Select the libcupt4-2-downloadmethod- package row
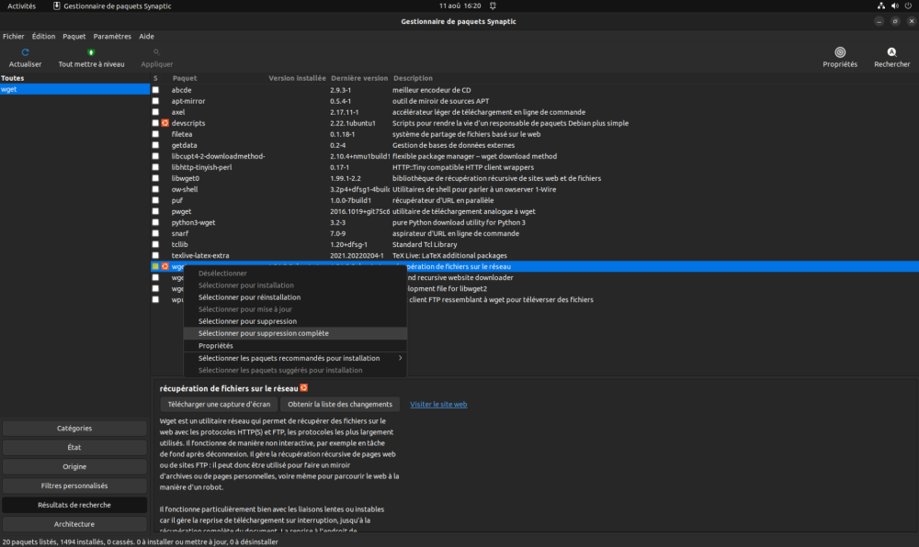The image size is (919, 547). point(535,156)
